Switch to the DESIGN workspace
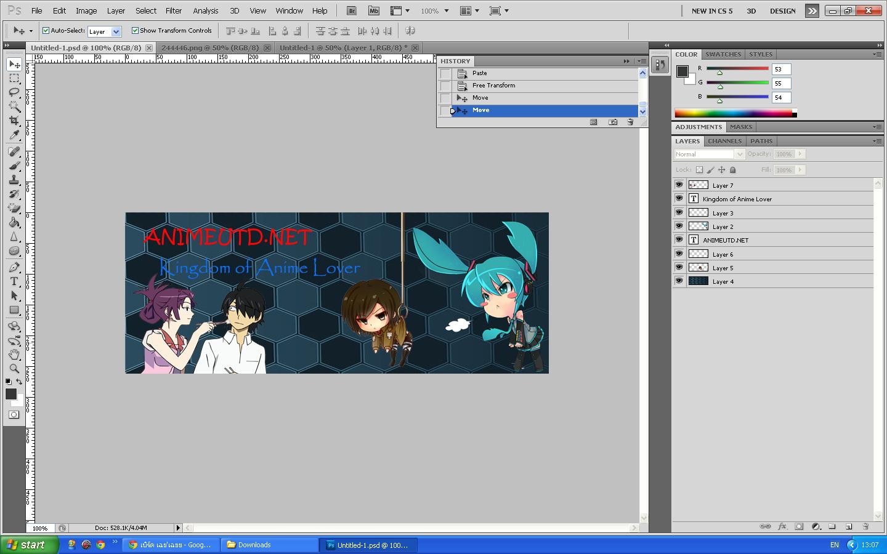The image size is (887, 554). 782,11
